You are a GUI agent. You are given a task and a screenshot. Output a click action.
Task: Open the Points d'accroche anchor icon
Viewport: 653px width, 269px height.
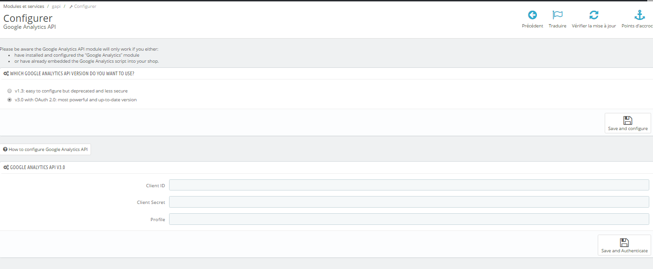pyautogui.click(x=640, y=15)
